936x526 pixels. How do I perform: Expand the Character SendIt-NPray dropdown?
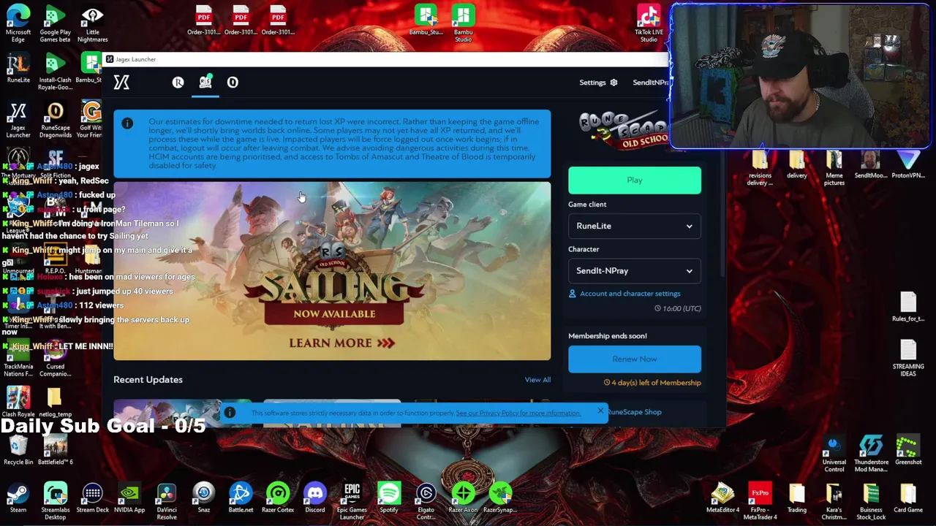click(x=635, y=270)
